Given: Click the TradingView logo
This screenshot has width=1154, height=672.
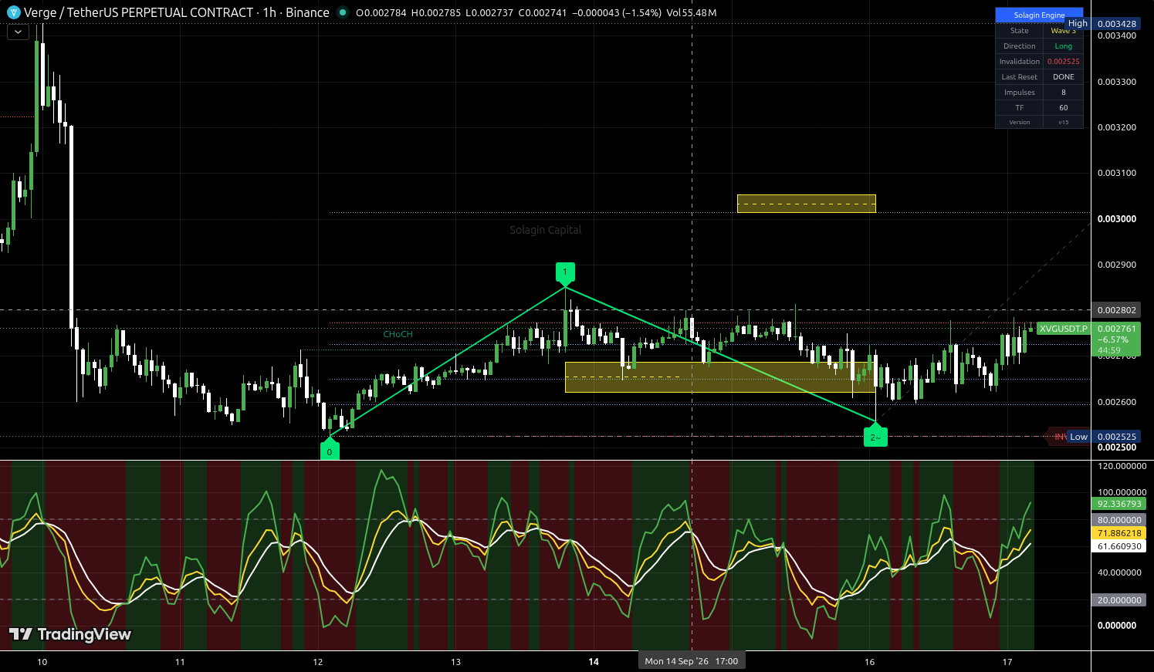Looking at the screenshot, I should click(70, 634).
